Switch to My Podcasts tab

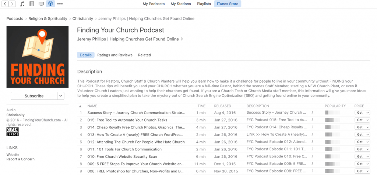(154, 4)
